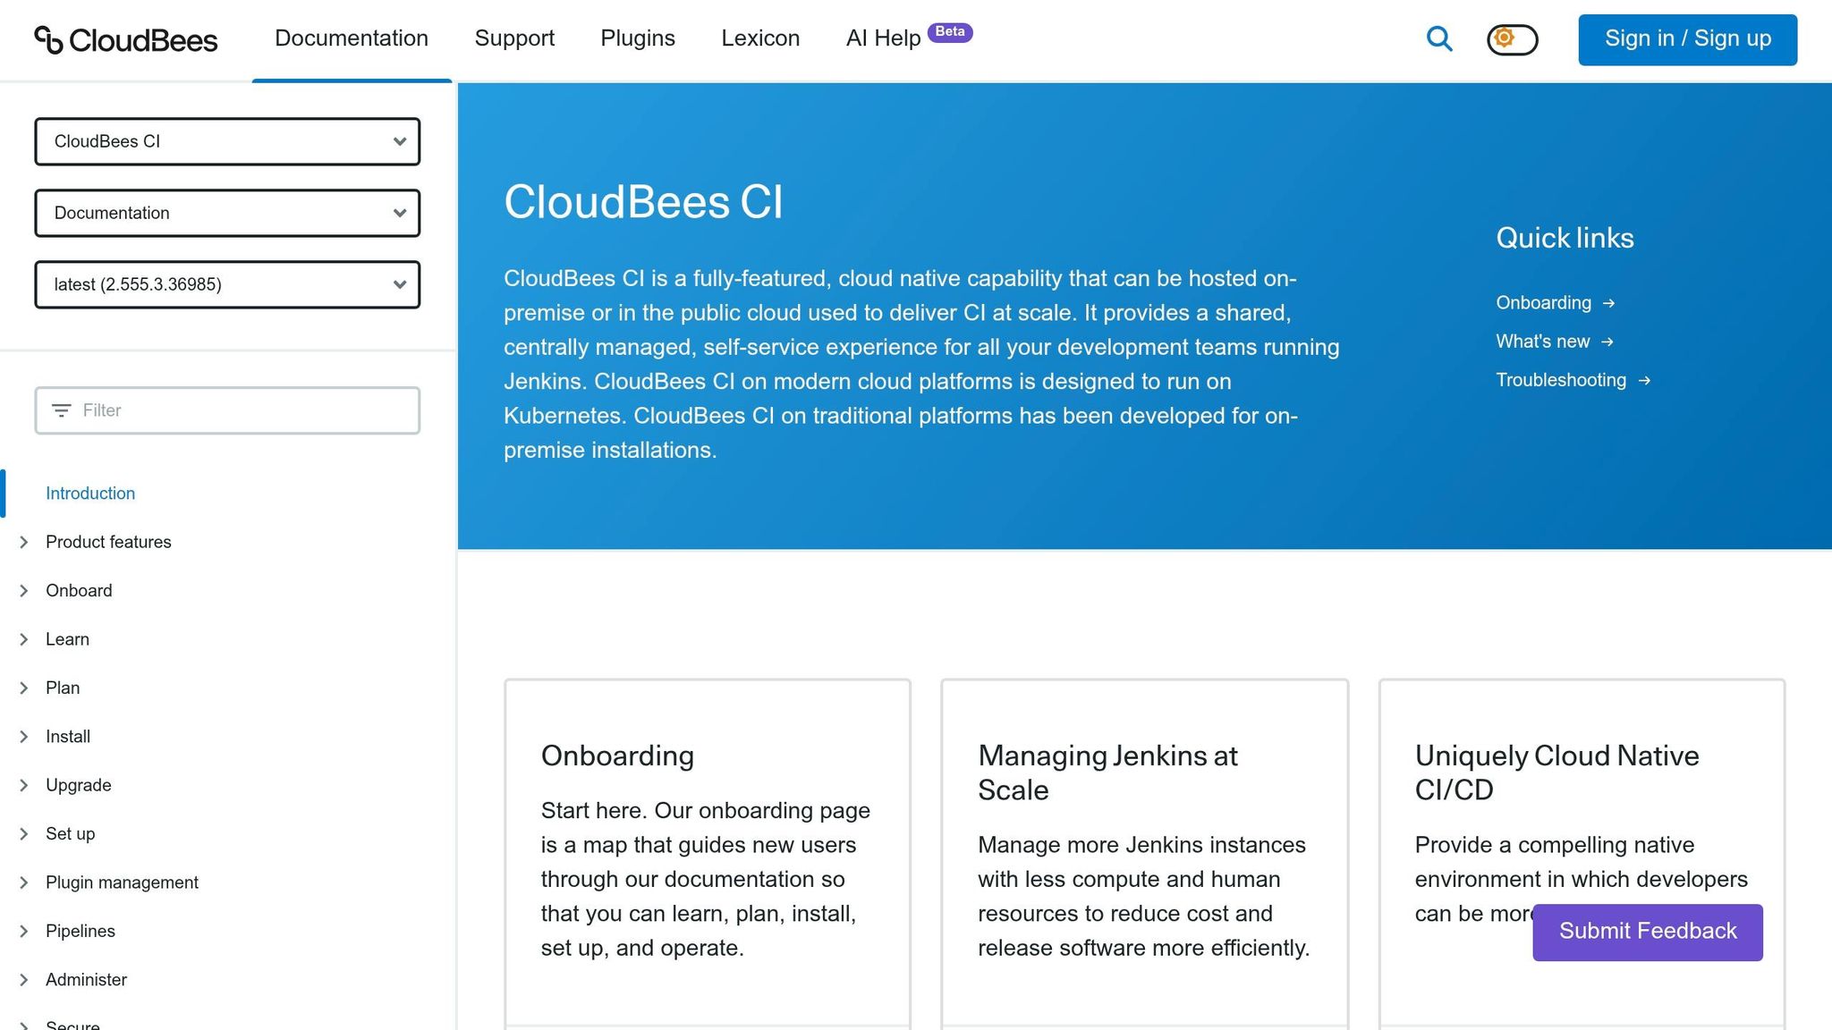Click the Submit Feedback button
Screen dimensions: 1832x1030
pyautogui.click(x=1647, y=932)
